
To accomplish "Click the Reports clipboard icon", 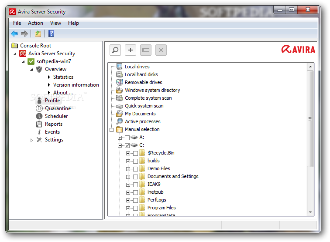I will pyautogui.click(x=39, y=124).
